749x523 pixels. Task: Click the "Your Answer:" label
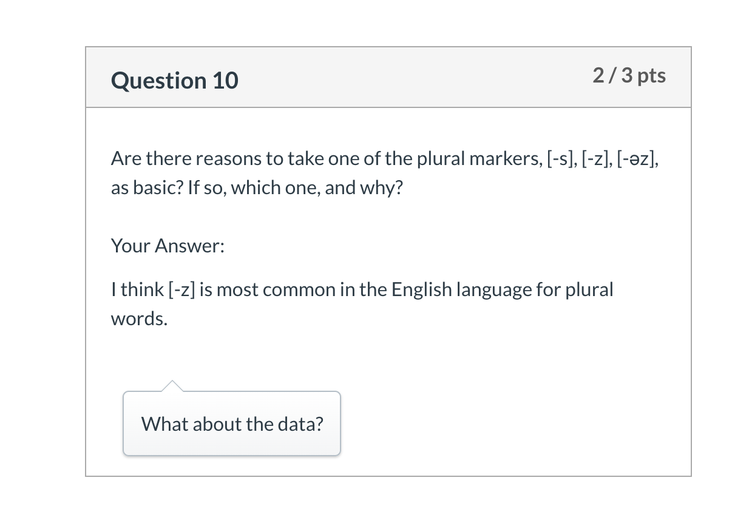(168, 246)
